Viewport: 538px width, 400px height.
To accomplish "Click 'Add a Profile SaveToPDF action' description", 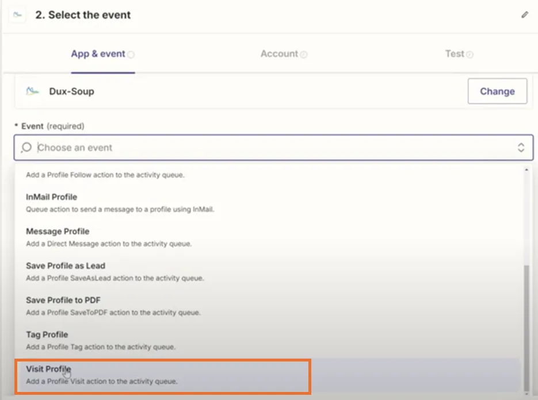I will (x=113, y=313).
